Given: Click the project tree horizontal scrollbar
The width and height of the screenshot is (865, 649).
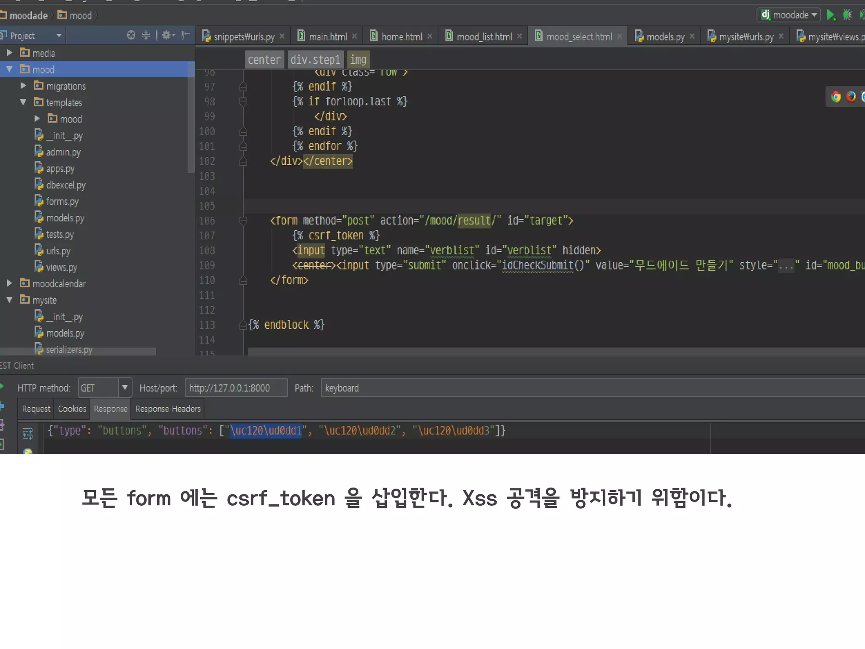Looking at the screenshot, I should pos(78,351).
